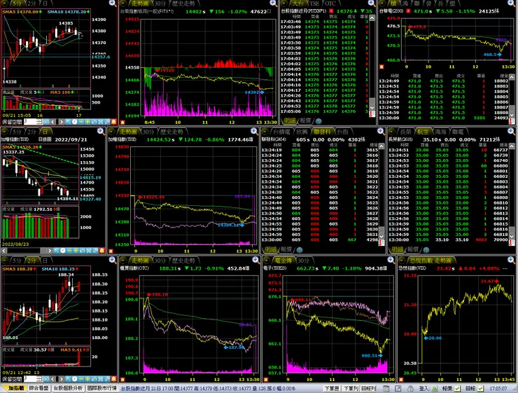Viewport: 518px width, 393px height.
Task: Click the scroll-down arrow of the 大台 tick list
Action: [x=372, y=108]
